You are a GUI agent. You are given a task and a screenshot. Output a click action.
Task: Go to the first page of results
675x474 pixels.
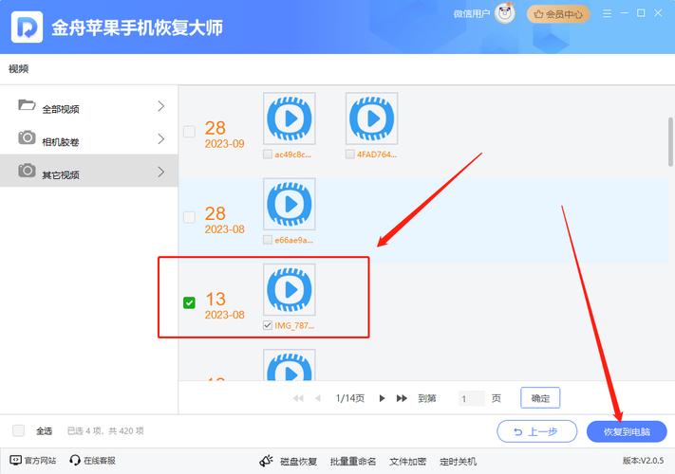(x=298, y=398)
